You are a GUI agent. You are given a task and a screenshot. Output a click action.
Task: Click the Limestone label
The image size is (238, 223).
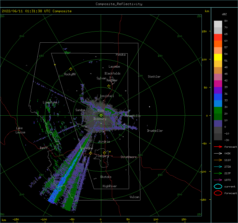(x=50, y=102)
